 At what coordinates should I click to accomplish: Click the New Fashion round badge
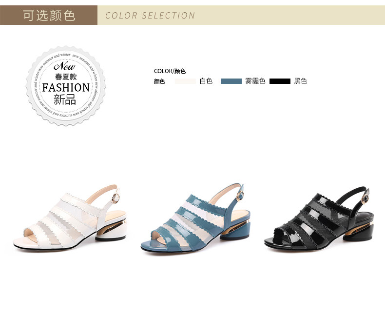tap(66, 86)
